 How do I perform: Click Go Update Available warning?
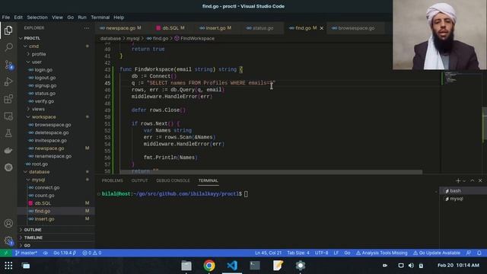(437, 253)
